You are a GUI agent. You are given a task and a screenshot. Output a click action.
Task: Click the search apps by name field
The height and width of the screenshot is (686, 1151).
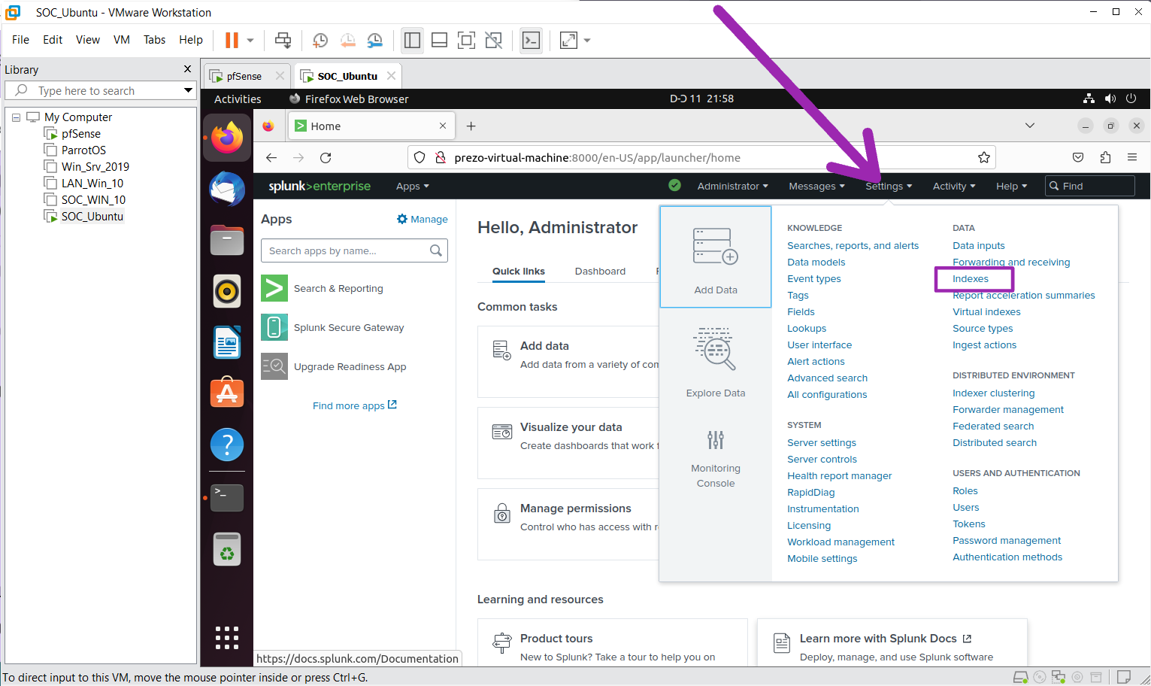(x=354, y=250)
